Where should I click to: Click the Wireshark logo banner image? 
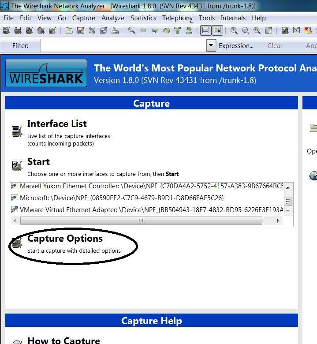(x=46, y=73)
